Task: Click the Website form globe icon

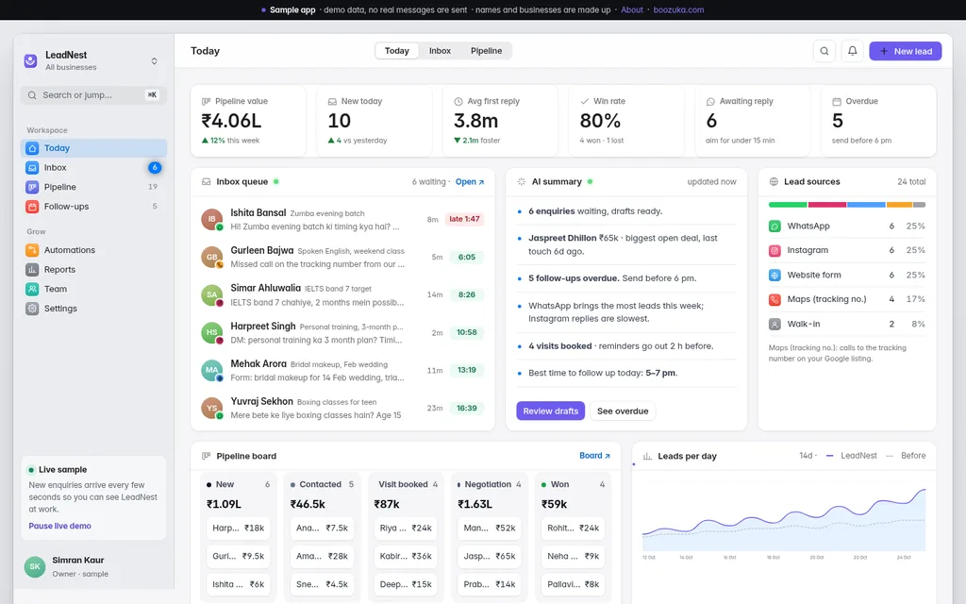Action: click(774, 275)
